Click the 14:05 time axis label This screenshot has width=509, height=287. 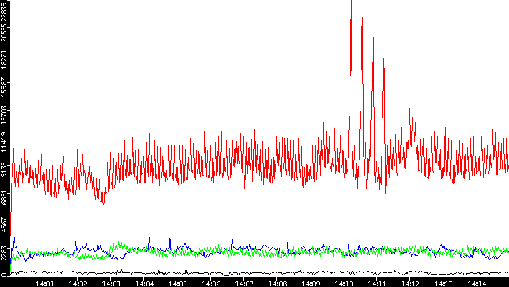[177, 284]
